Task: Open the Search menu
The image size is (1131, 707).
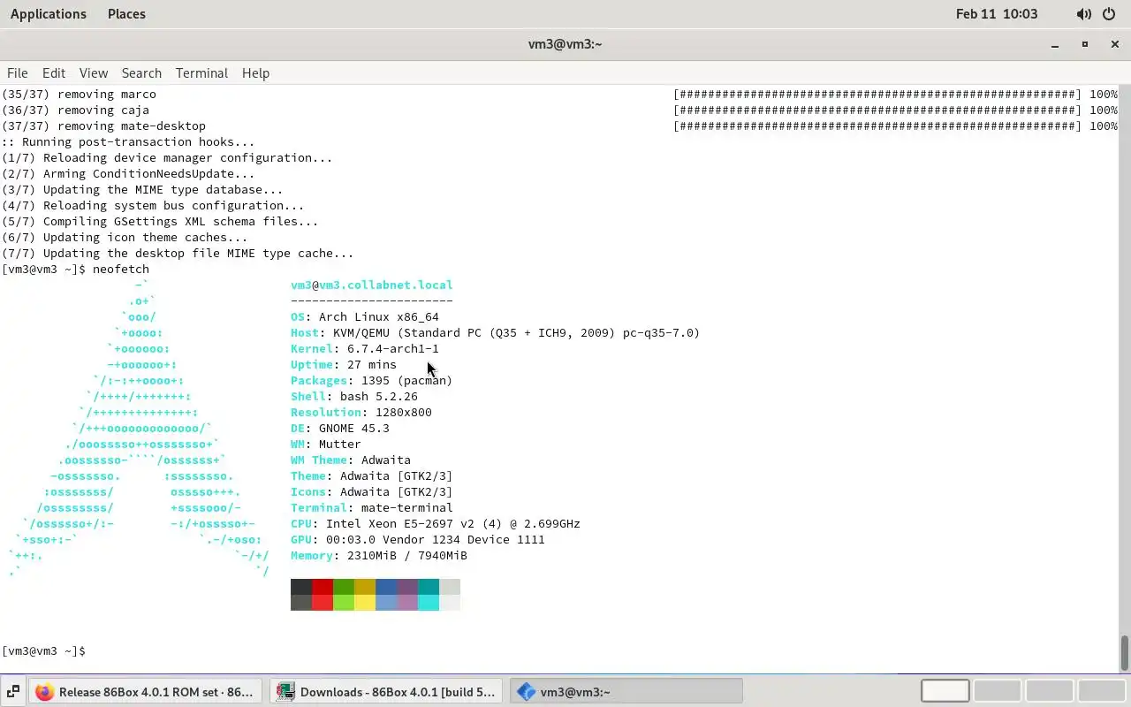Action: coord(141,73)
